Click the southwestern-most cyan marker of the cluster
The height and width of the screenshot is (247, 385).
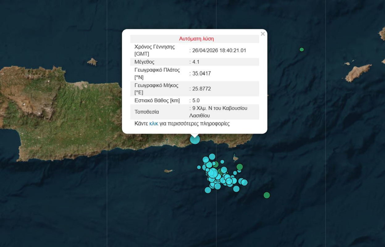coord(208,190)
